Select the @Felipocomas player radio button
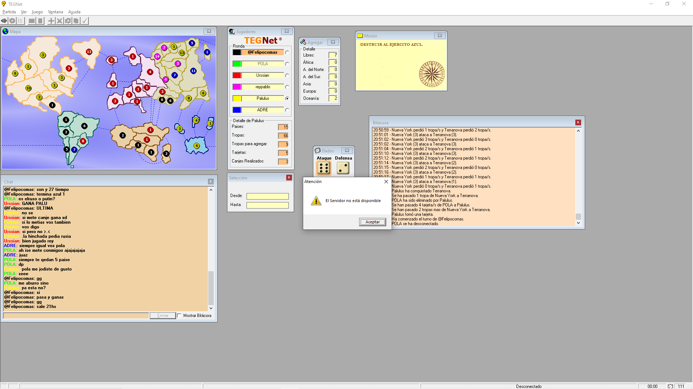Screen dimensions: 693x389 (x=287, y=52)
